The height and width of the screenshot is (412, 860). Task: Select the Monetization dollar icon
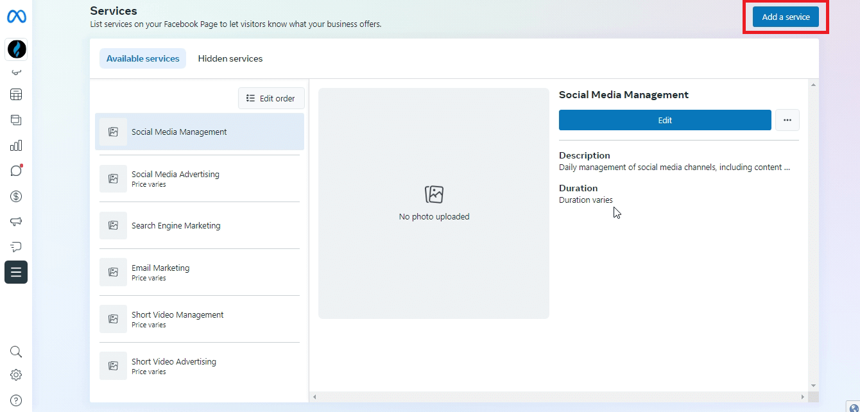[x=16, y=196]
